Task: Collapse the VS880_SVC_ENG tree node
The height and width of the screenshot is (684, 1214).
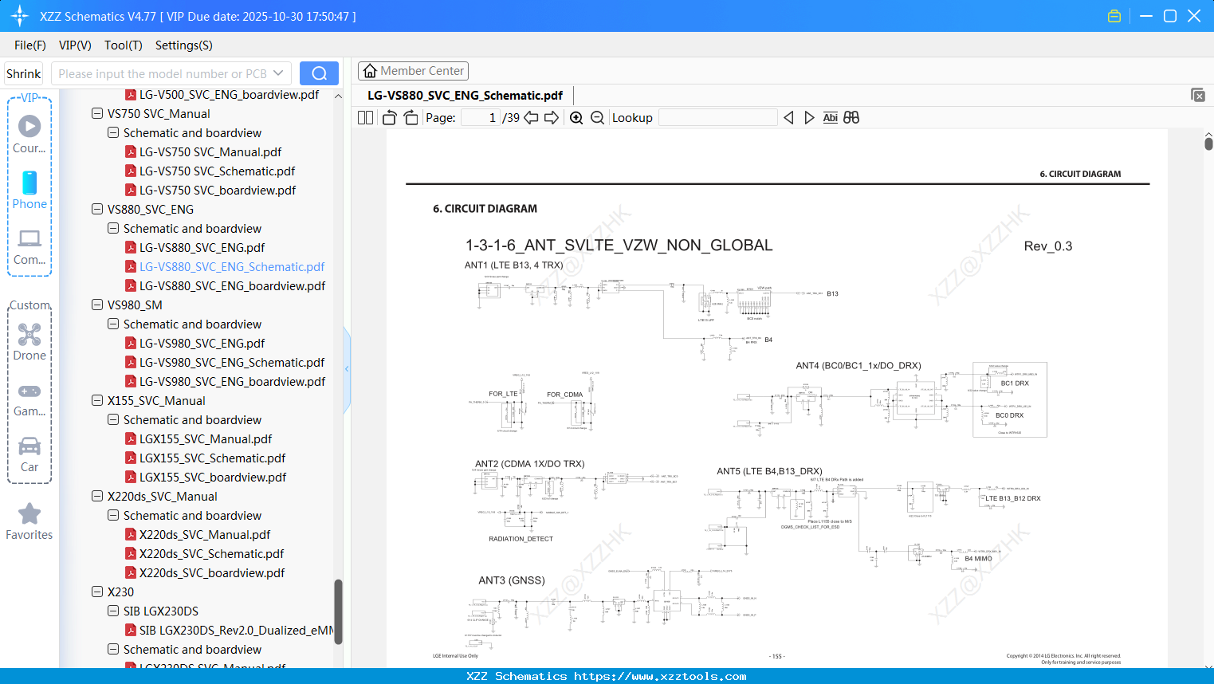Action: point(96,209)
